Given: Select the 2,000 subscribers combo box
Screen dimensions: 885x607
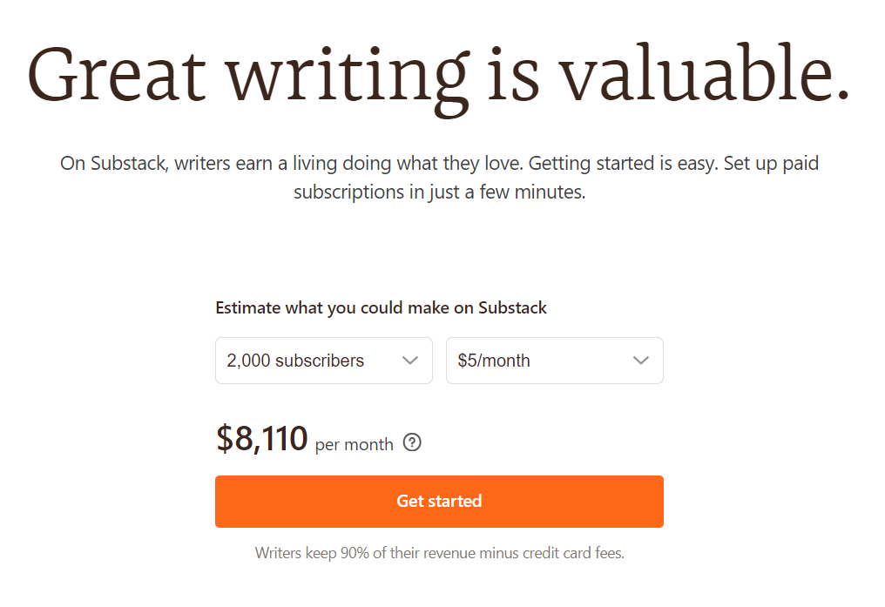Looking at the screenshot, I should (323, 360).
